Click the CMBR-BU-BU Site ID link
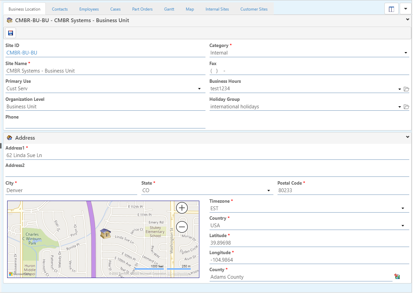The width and height of the screenshot is (413, 294). [x=22, y=53]
